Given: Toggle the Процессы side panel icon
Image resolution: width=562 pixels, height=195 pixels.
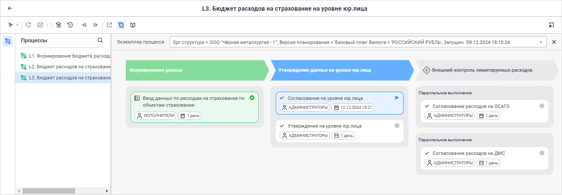Looking at the screenshot, I should (8, 41).
